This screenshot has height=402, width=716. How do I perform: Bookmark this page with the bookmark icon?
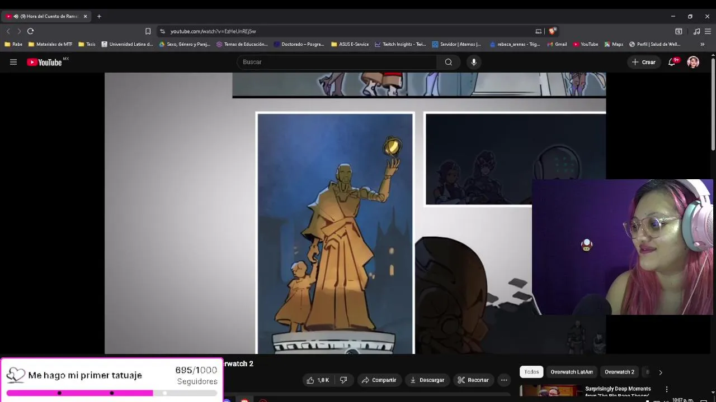pyautogui.click(x=148, y=31)
